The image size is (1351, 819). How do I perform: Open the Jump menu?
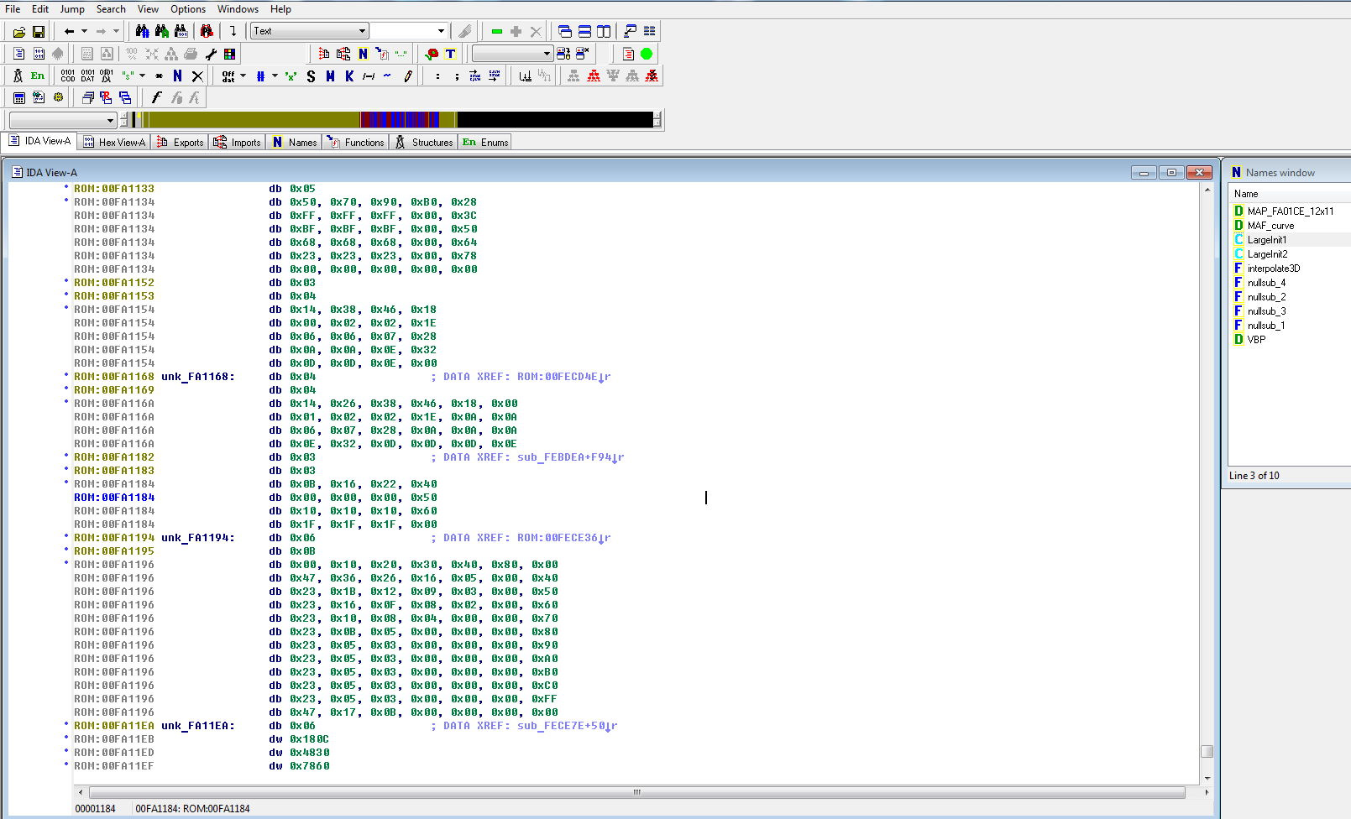point(72,9)
